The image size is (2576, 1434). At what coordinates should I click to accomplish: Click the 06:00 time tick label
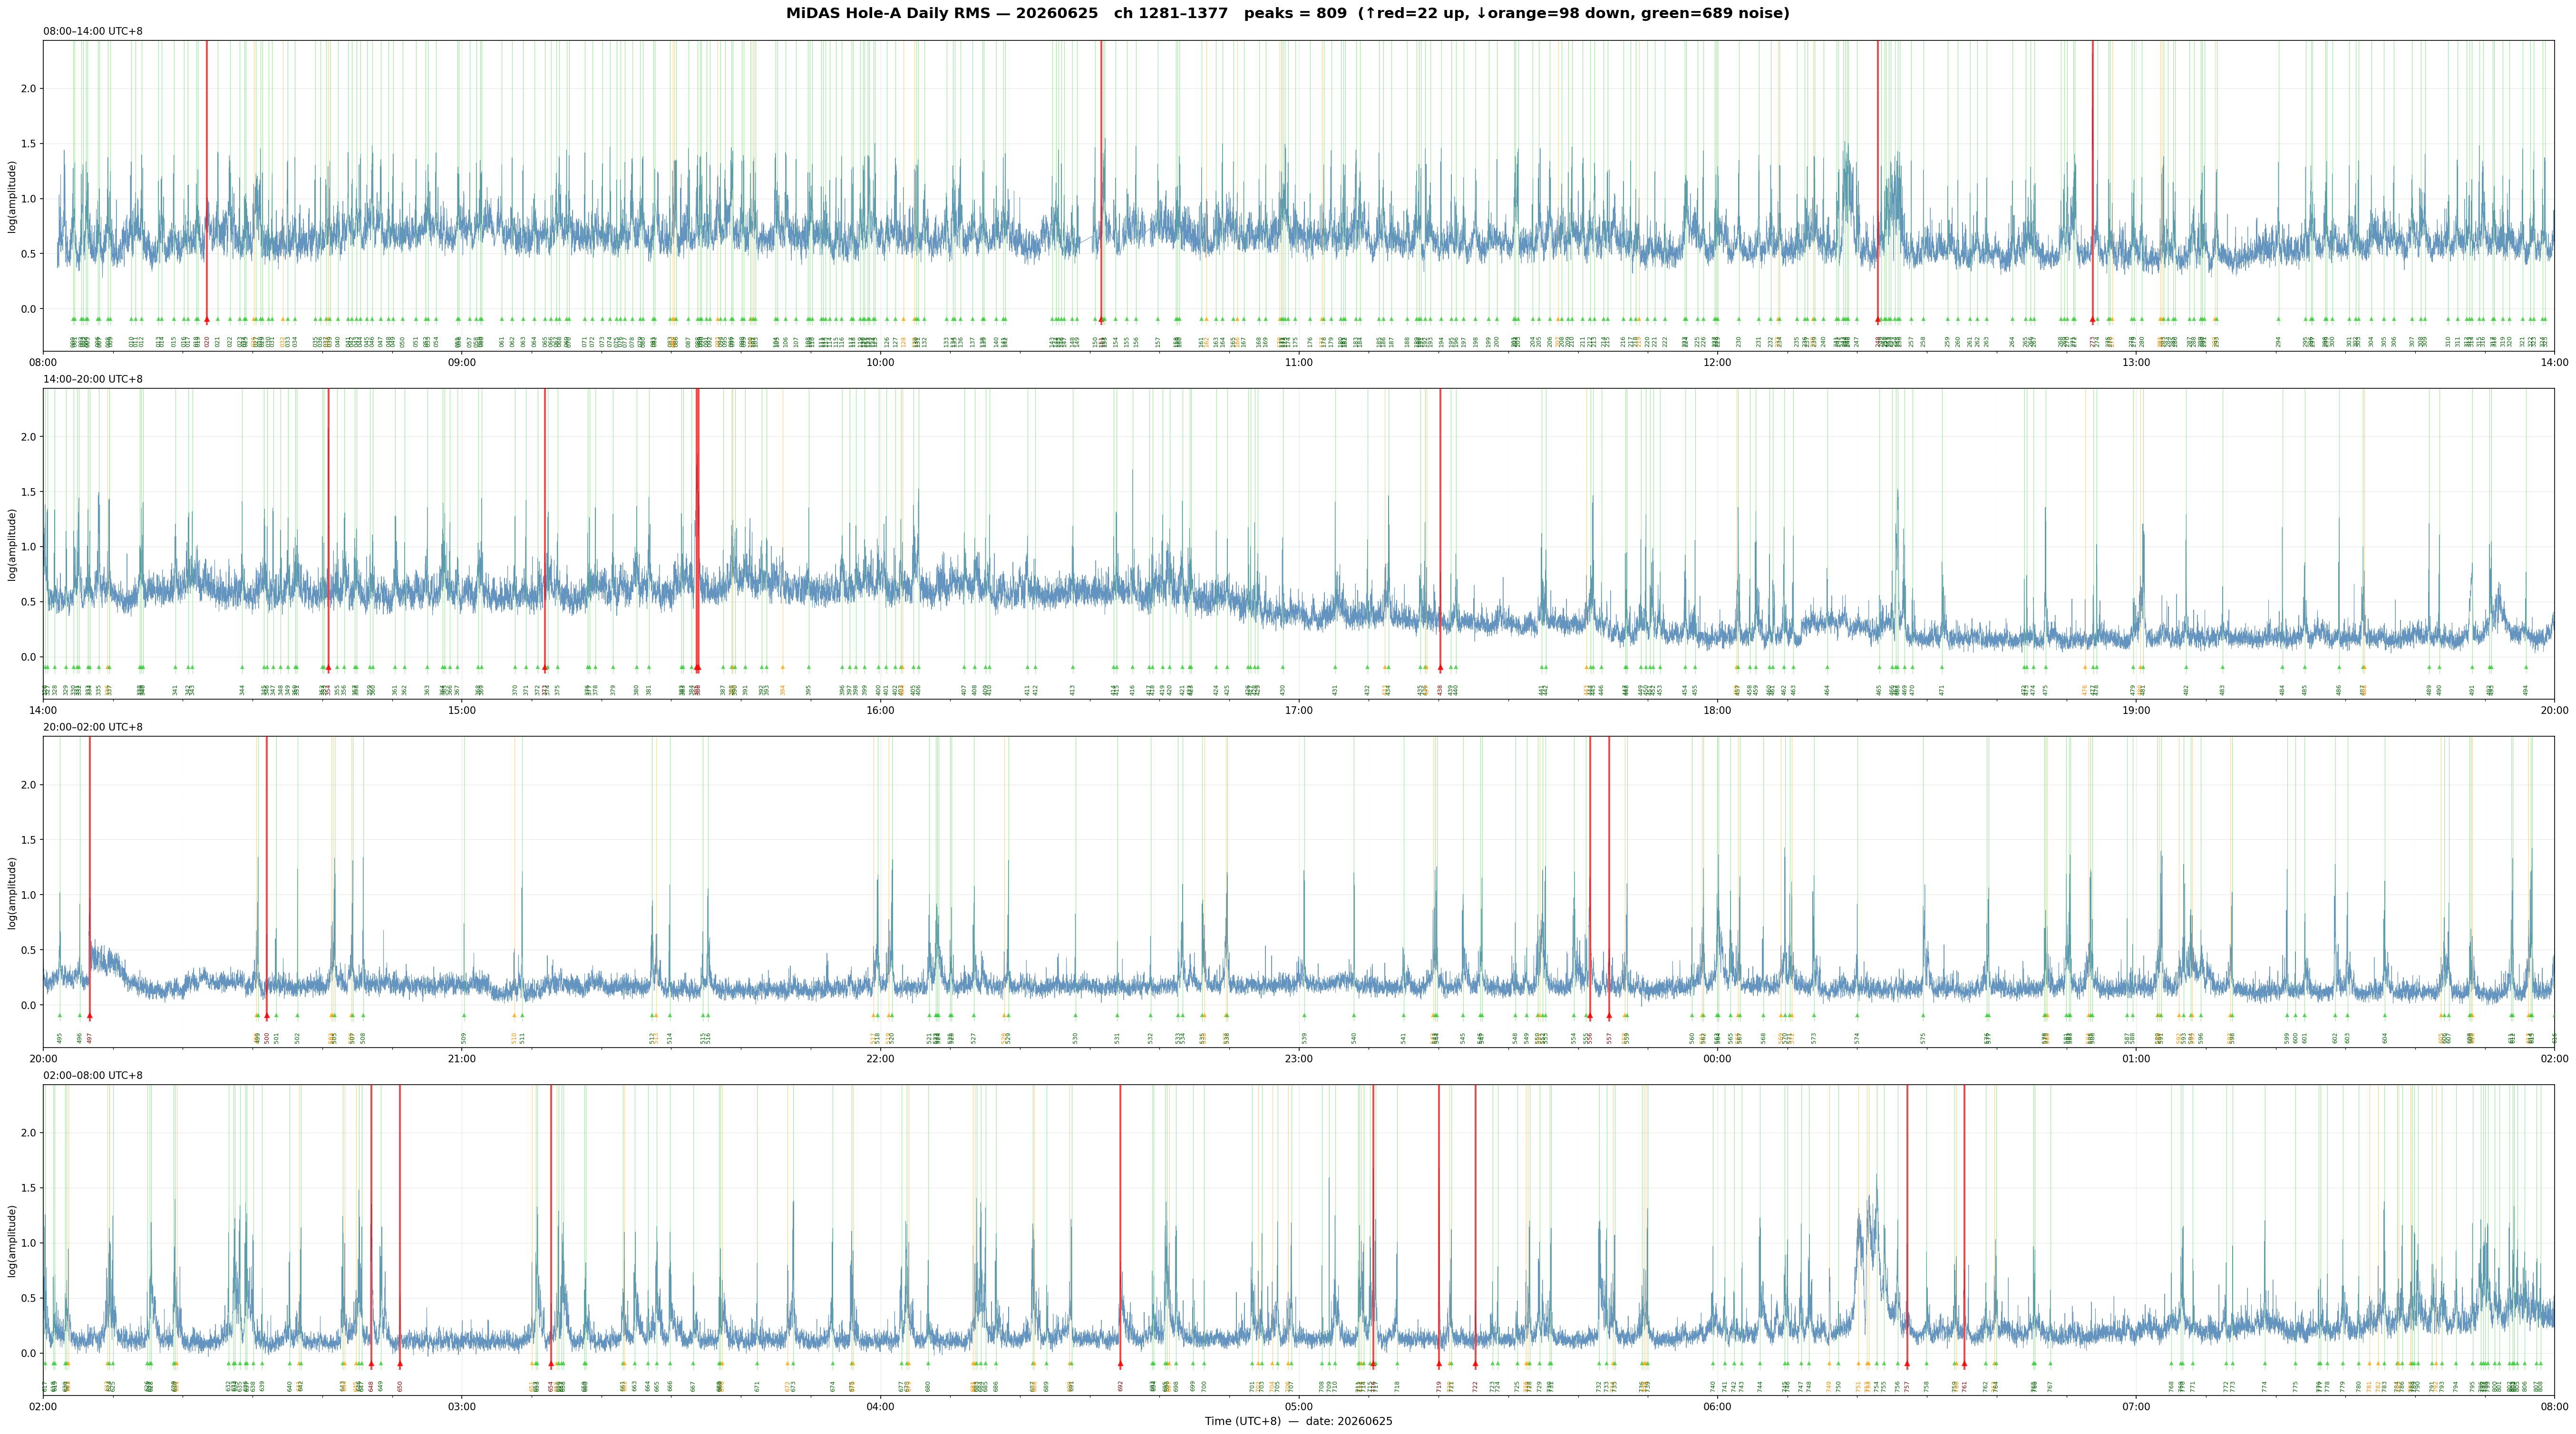[1717, 1407]
